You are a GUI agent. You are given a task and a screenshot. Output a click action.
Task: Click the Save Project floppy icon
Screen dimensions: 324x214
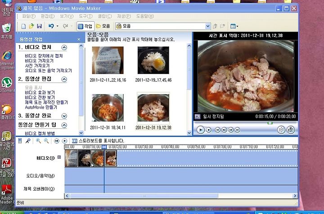pos(39,26)
